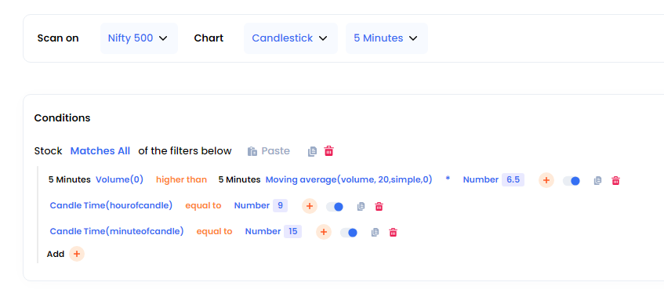Disable the hourofcandle filter toggle
This screenshot has width=664, height=293.
(x=335, y=207)
